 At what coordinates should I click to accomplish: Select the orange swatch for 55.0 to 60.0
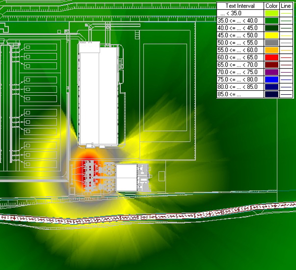pos(272,50)
